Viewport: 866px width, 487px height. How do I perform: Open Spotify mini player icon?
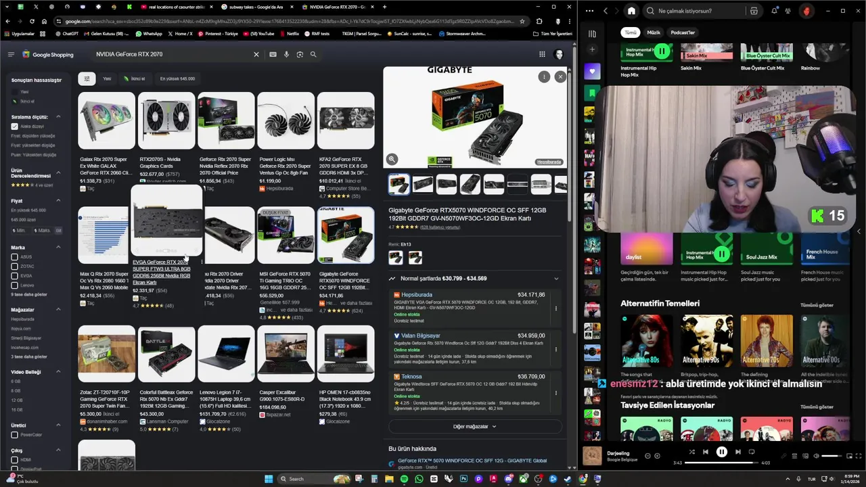point(850,456)
